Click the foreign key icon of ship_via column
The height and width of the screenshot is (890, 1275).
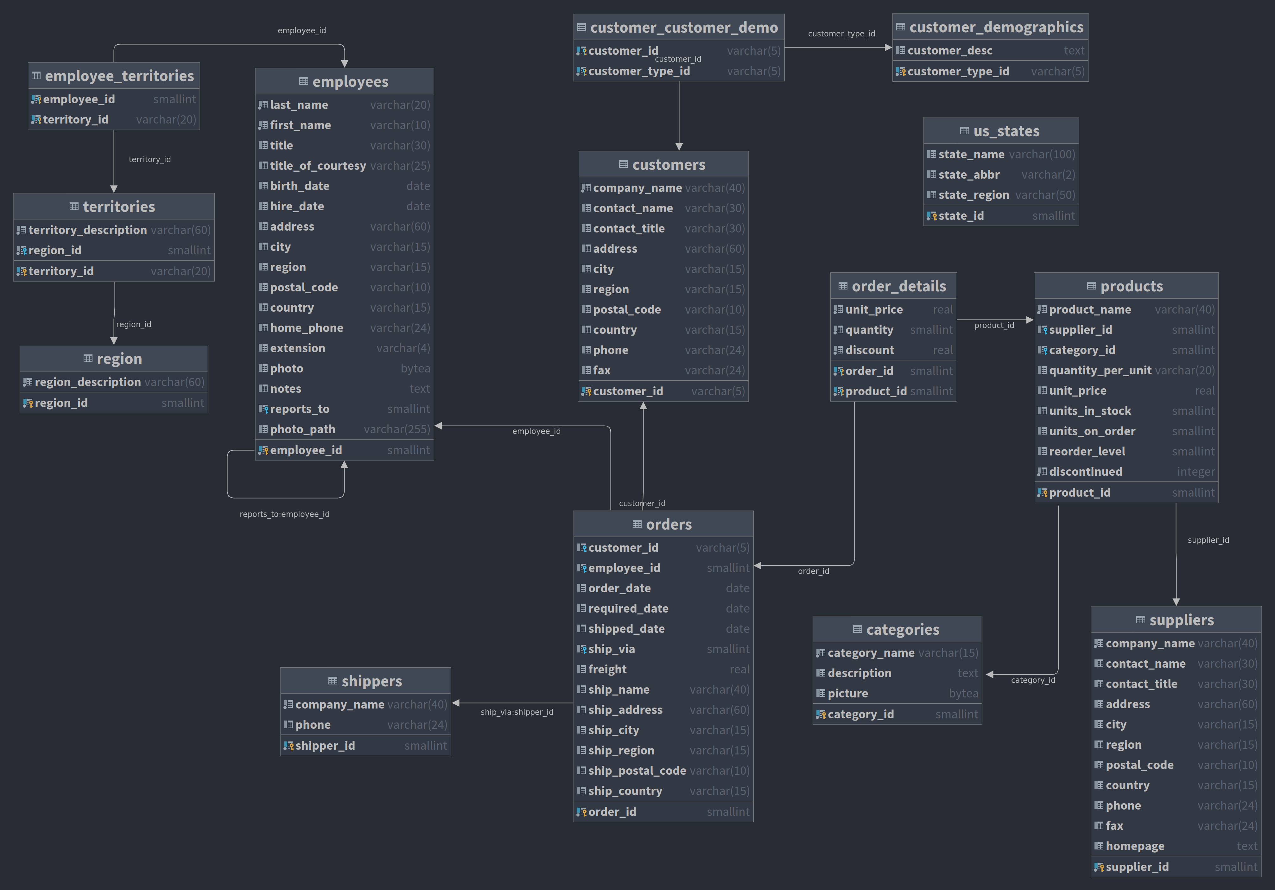[581, 649]
